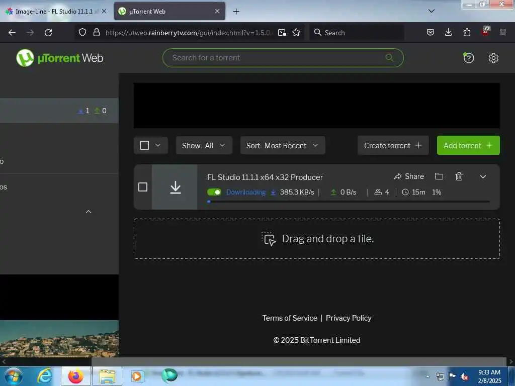Tick the select-all torrents checkbox
515x386 pixels.
144,145
